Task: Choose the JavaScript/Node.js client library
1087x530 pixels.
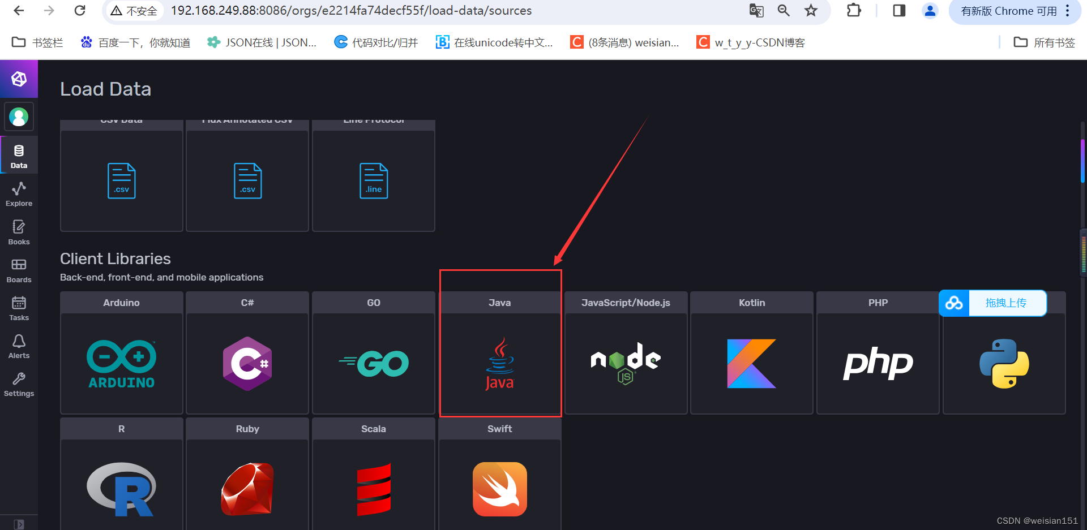Action: [x=626, y=353]
